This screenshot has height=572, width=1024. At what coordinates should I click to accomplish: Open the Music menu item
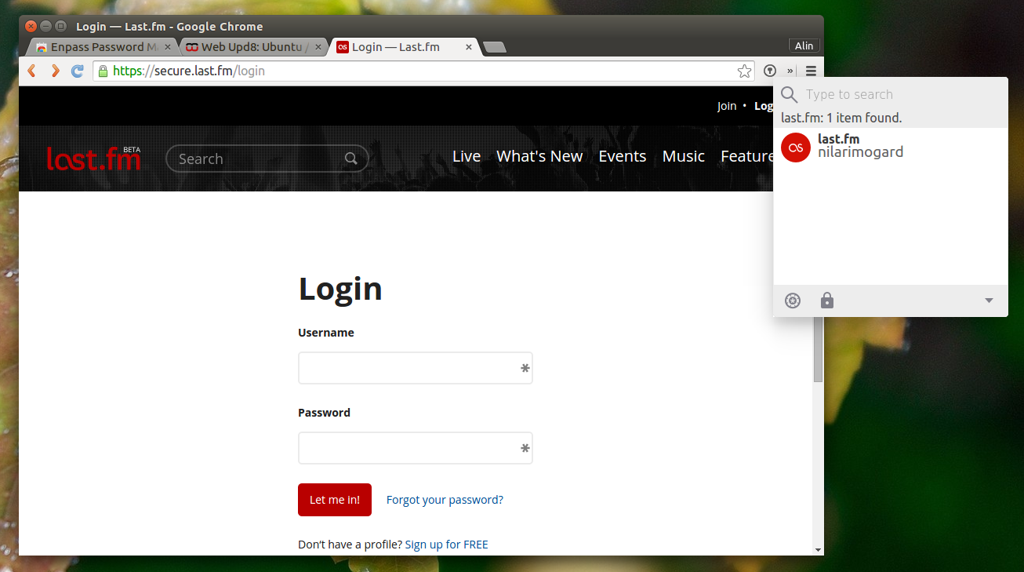[684, 156]
